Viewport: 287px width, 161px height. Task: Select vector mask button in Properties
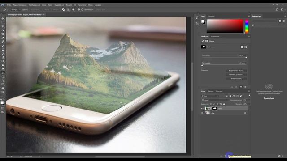(x=246, y=47)
